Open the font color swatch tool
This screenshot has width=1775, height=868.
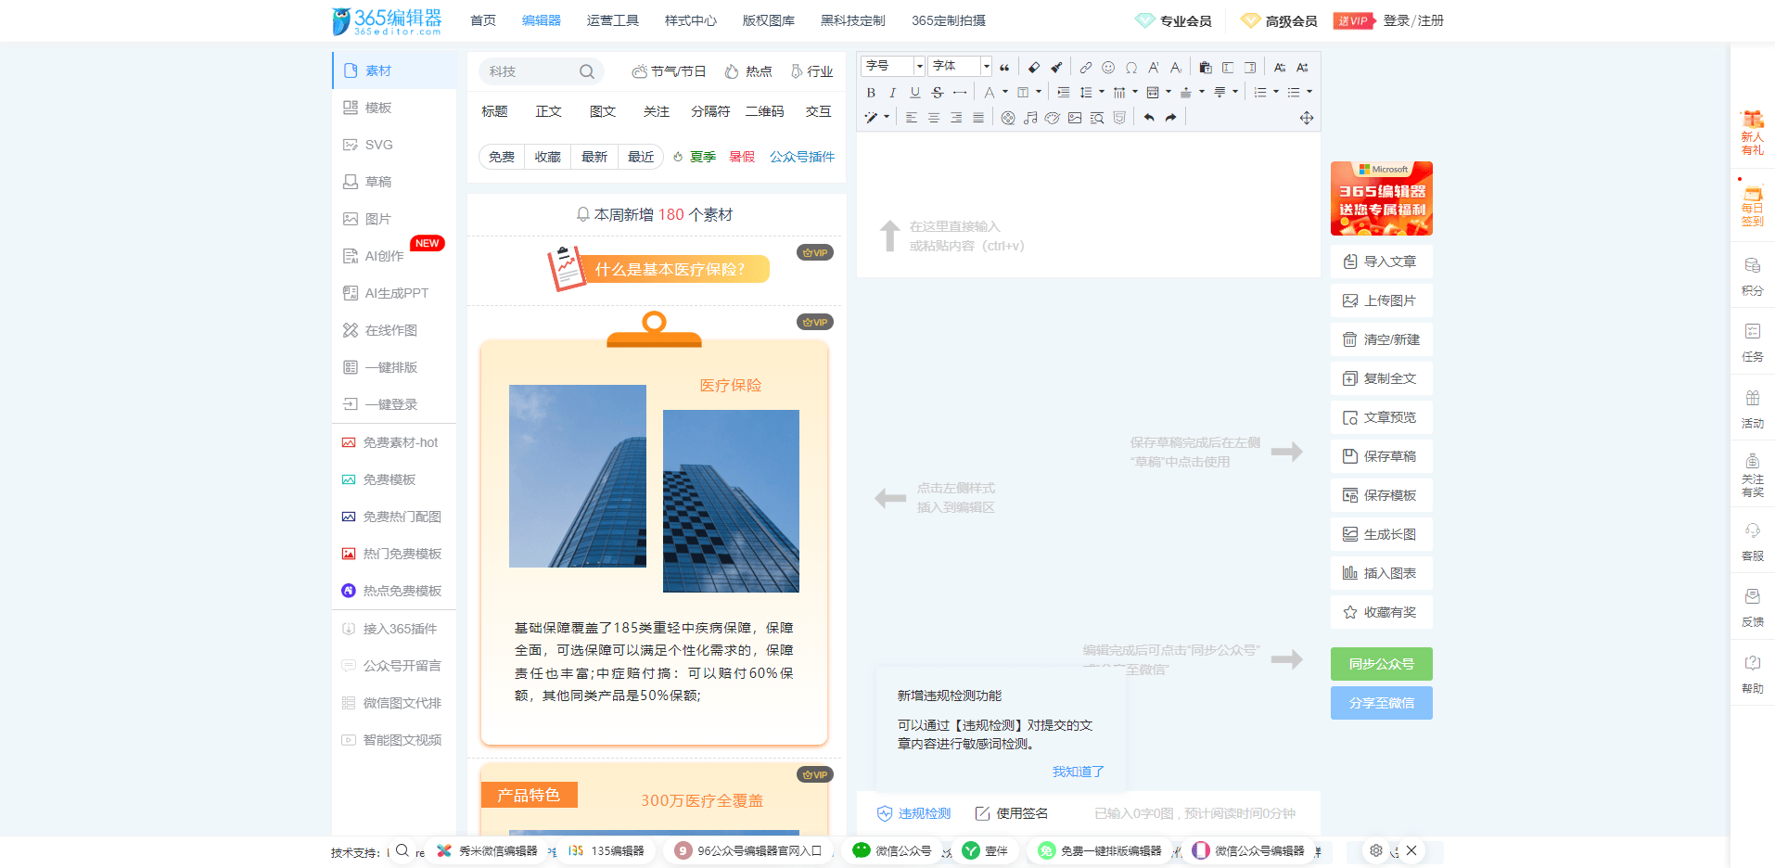(990, 92)
